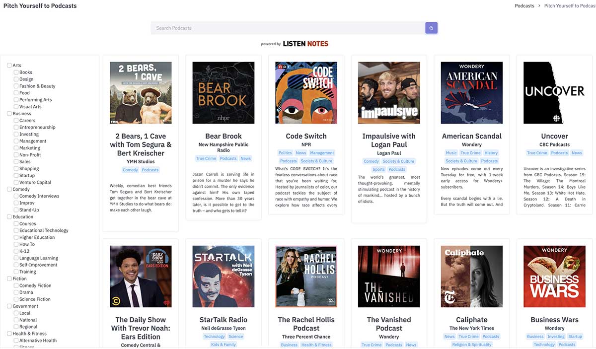This screenshot has height=349, width=596.
Task: Select the Science Fiction checkbox
Action: (16, 299)
